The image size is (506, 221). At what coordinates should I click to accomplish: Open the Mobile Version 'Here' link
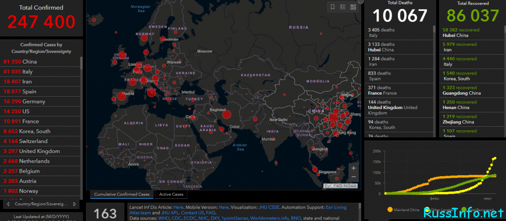(224, 207)
